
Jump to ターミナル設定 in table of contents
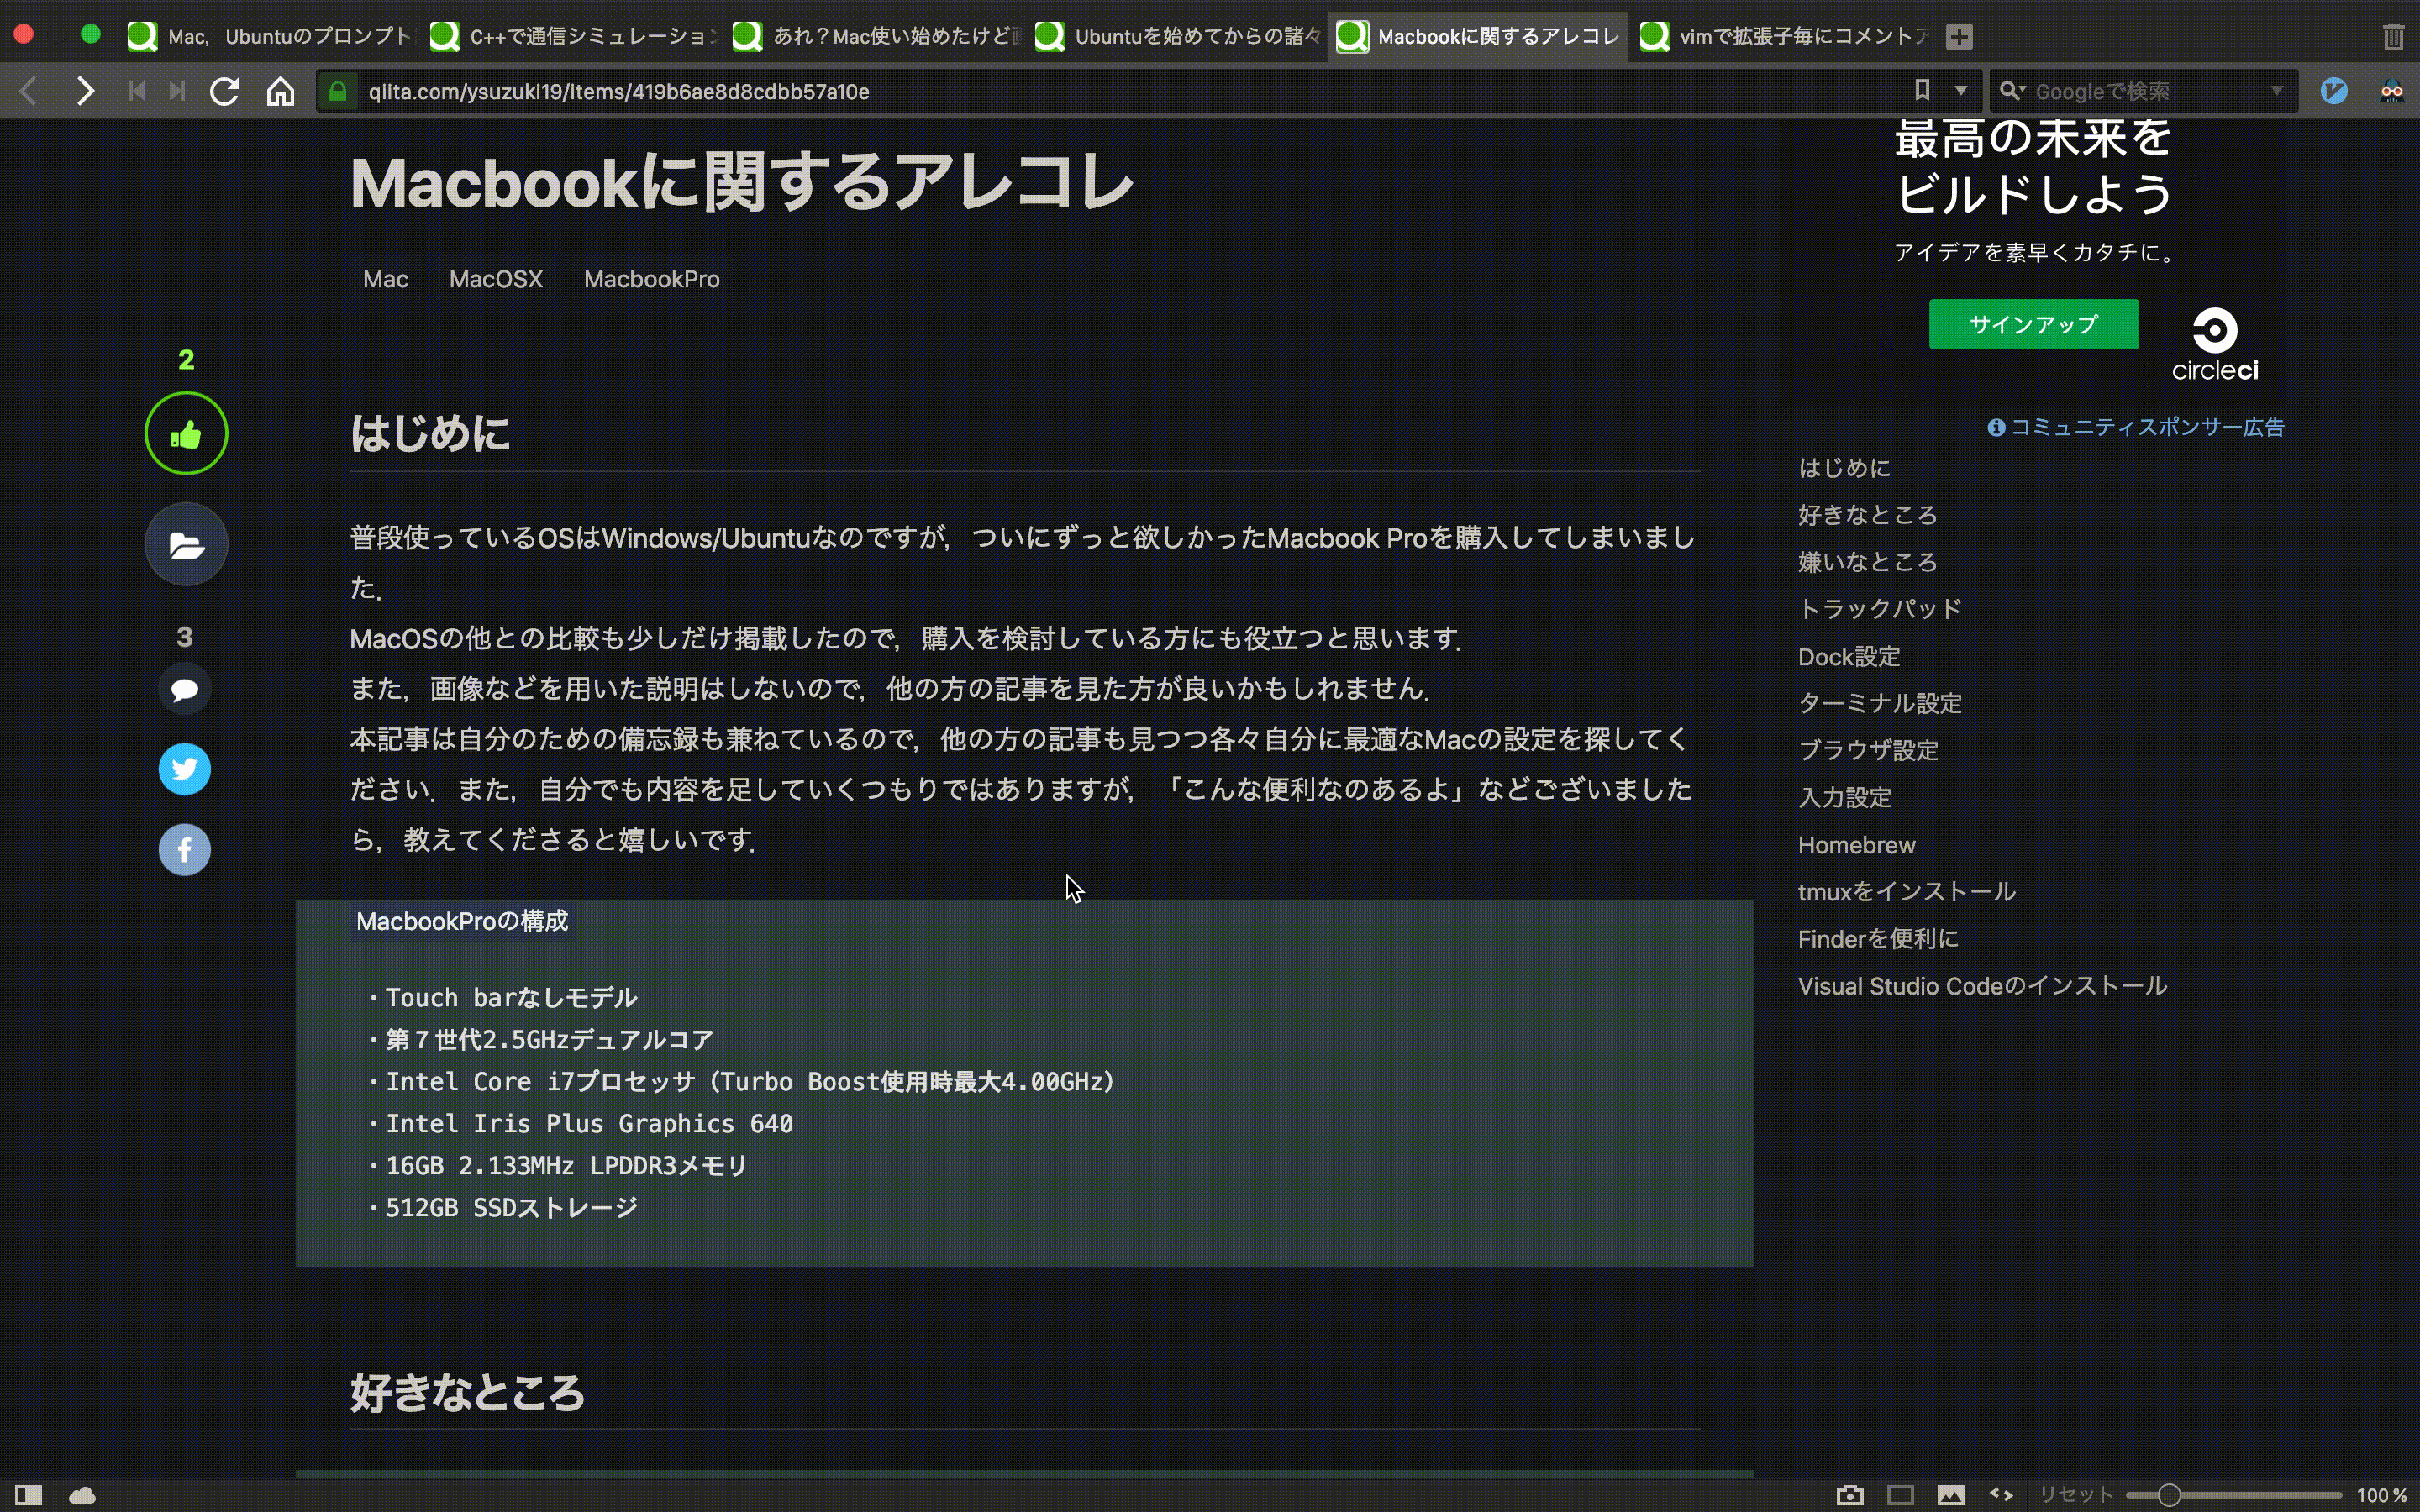point(1880,704)
